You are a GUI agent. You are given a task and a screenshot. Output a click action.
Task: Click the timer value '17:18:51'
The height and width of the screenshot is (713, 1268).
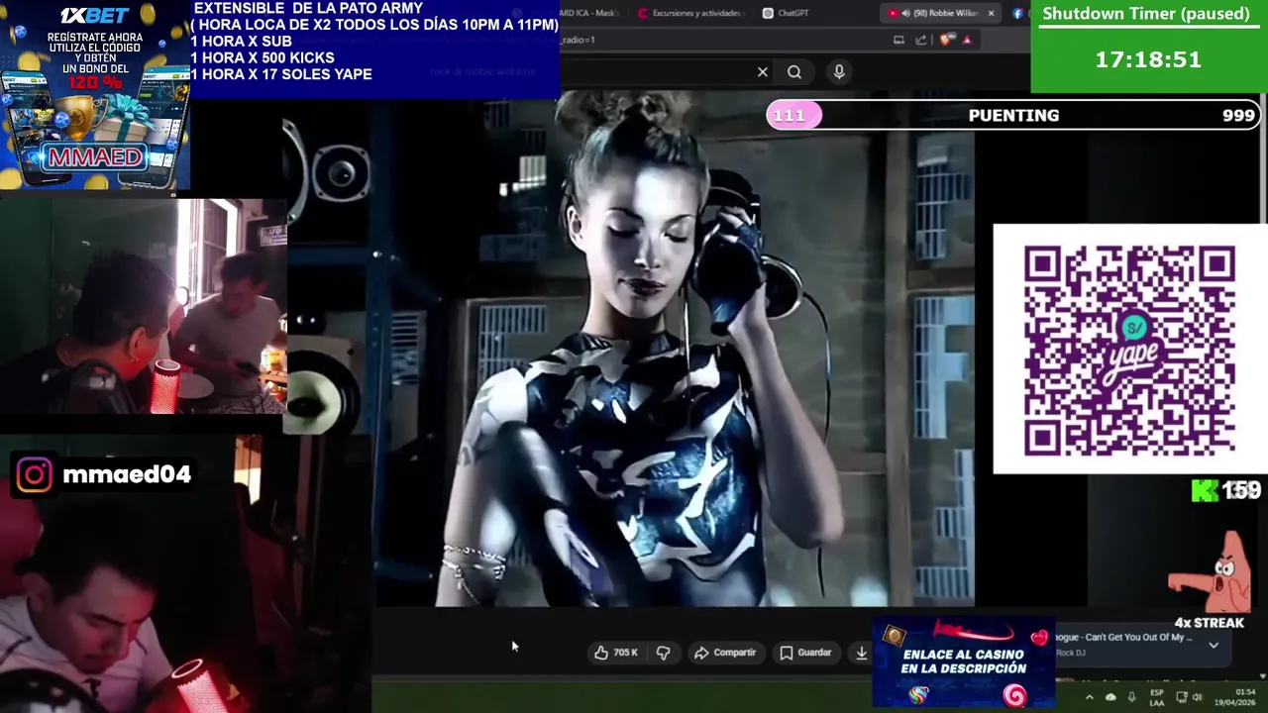pyautogui.click(x=1148, y=59)
